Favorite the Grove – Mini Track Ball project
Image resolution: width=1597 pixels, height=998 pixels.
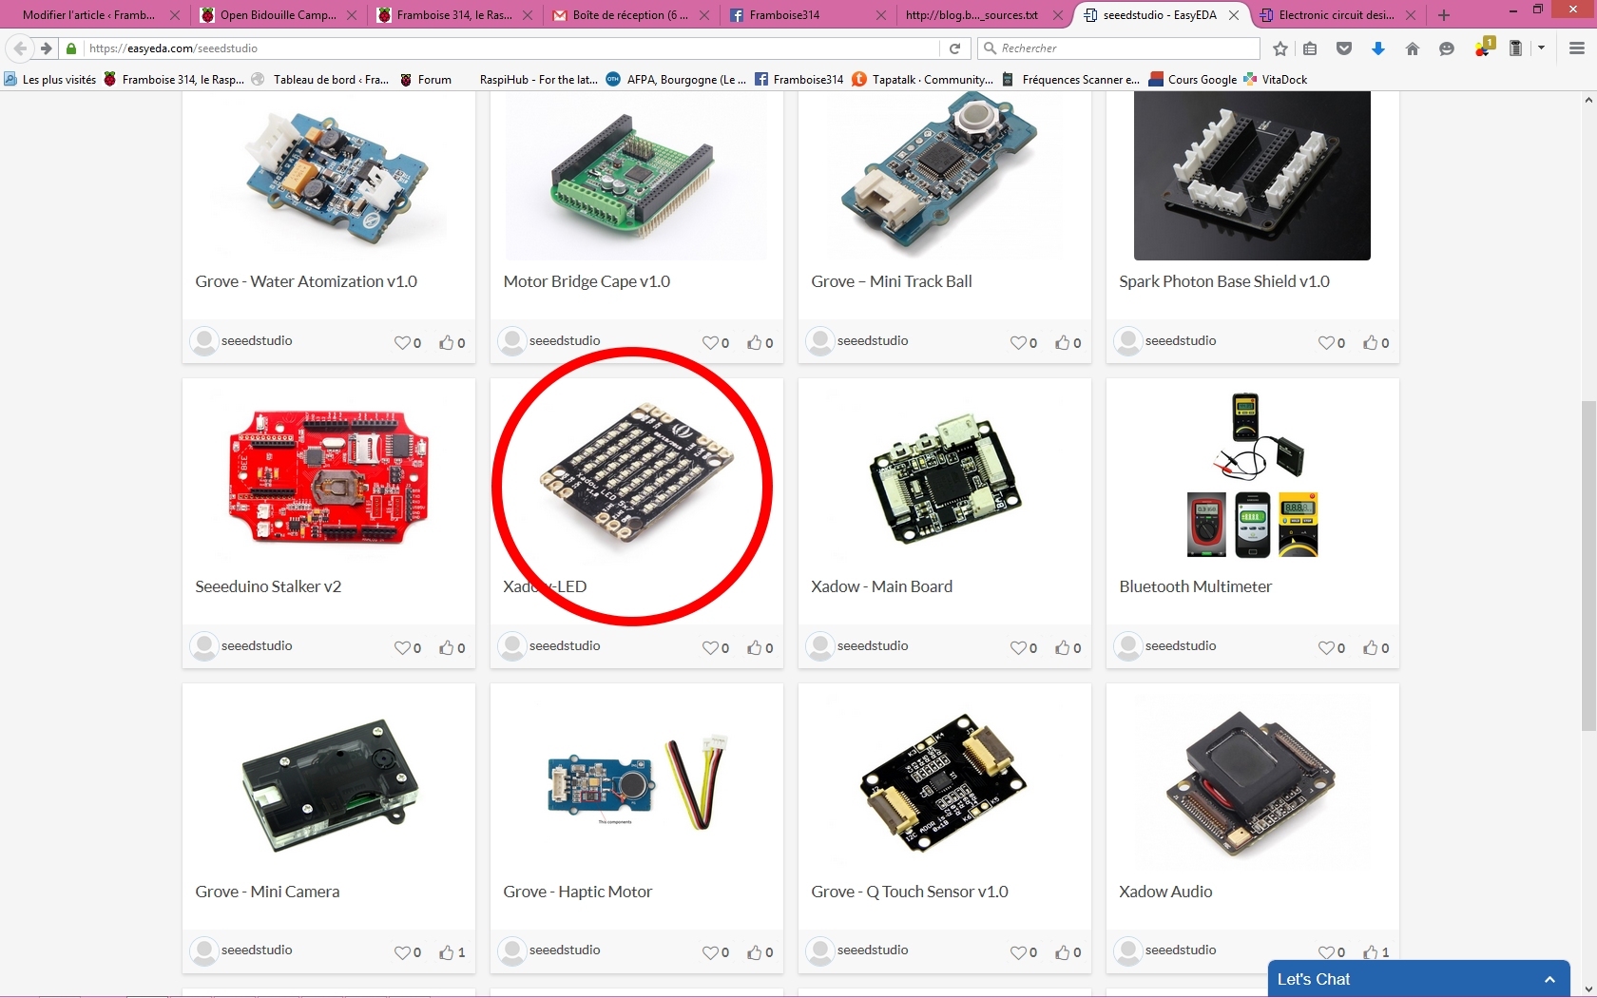coord(1018,343)
